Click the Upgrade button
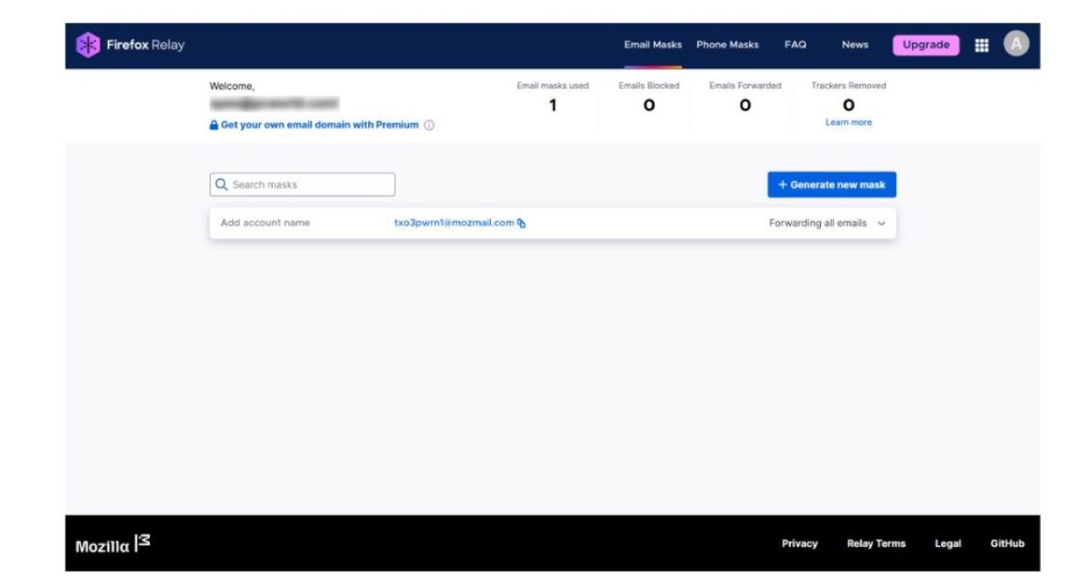The width and height of the screenshot is (1091, 588). [x=926, y=45]
